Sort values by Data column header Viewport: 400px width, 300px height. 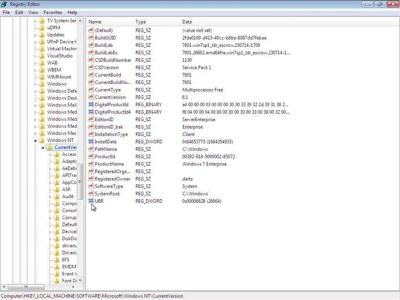tap(236, 22)
